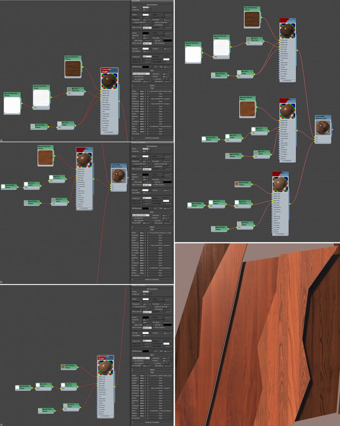Select Use roughness radio in top panel
Viewport: 340px width, 426px height.
pos(133,79)
